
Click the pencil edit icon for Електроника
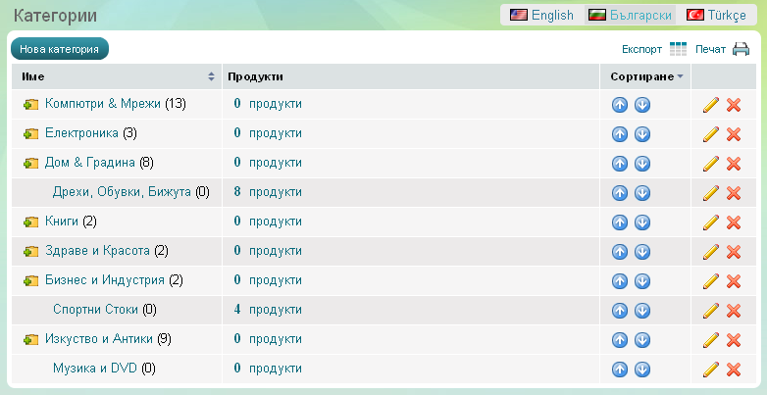click(x=712, y=134)
